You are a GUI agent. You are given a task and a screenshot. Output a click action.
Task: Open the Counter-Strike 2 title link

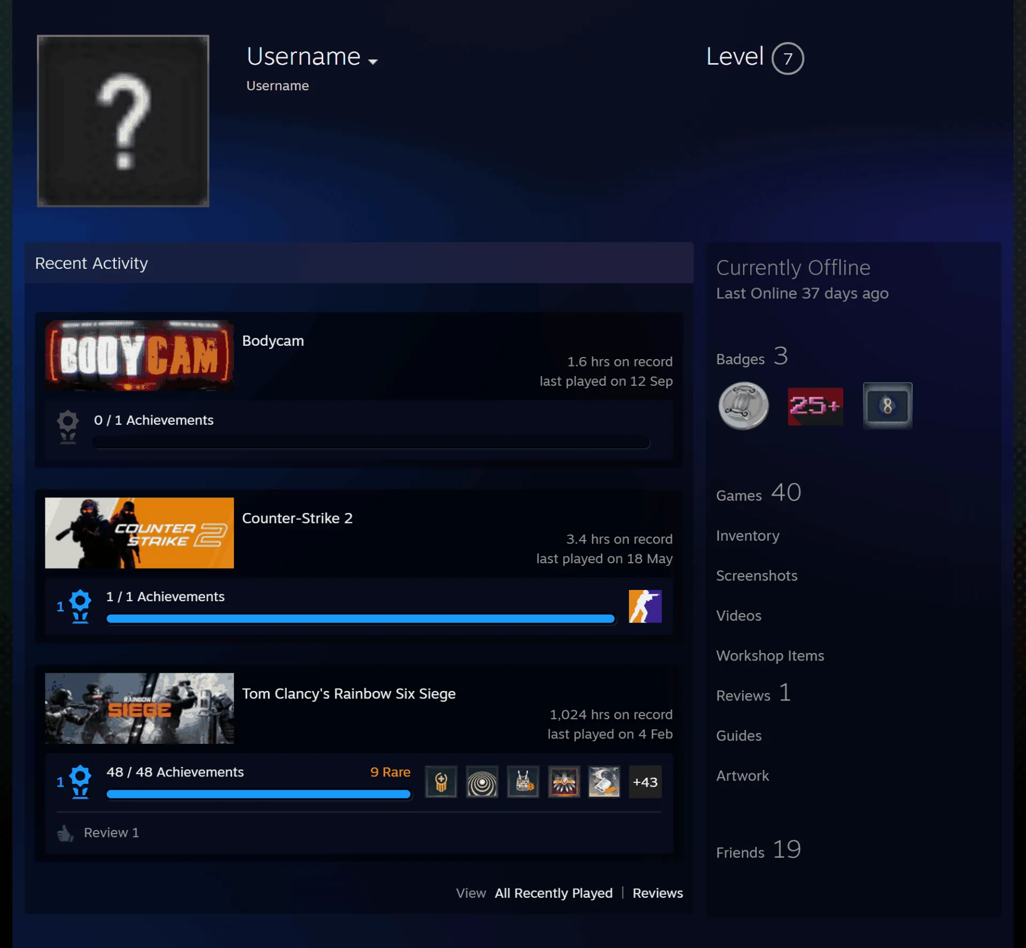tap(298, 518)
